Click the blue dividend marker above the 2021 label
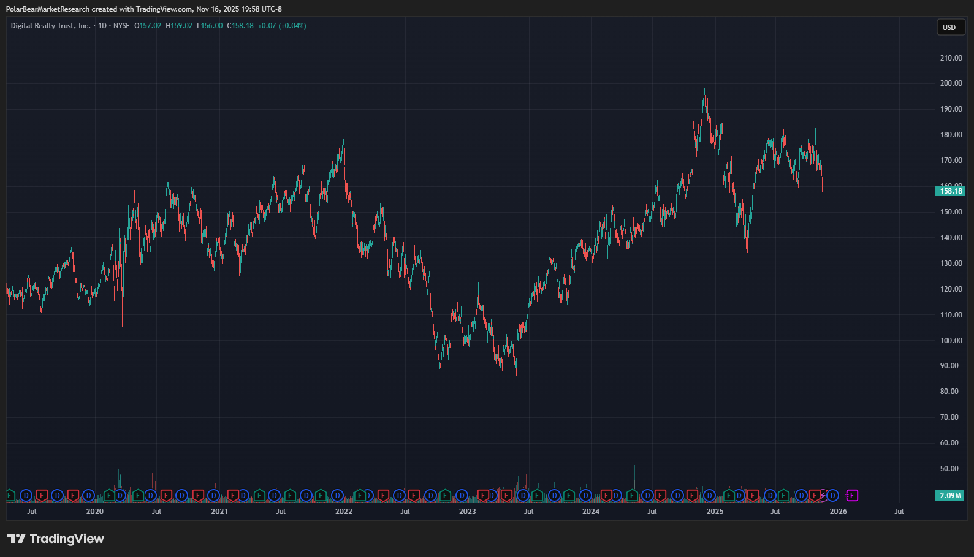Screen dimensions: 974x557 point(213,495)
